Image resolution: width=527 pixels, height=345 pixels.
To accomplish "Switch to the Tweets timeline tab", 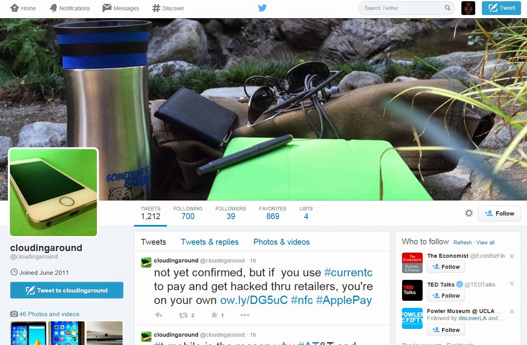I will pos(153,242).
